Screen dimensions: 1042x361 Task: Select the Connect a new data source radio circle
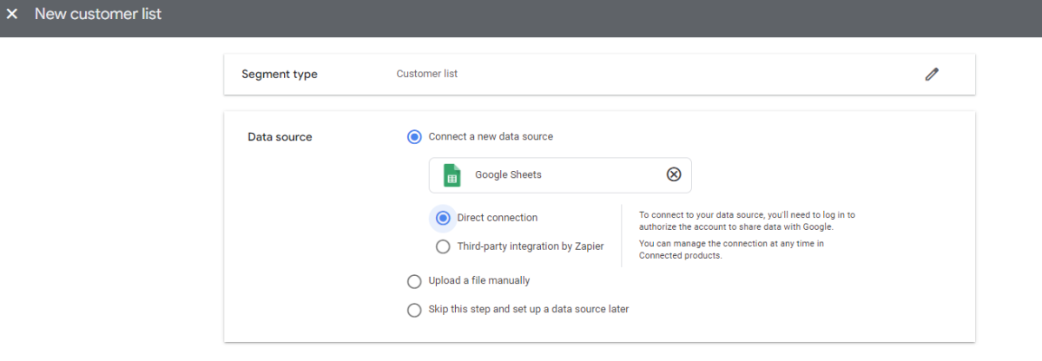[414, 136]
